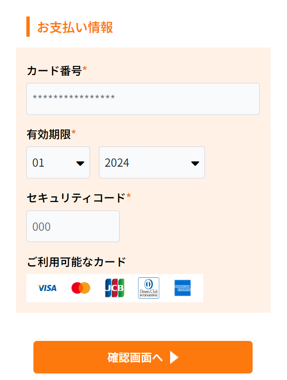Click the VISA card logo
Screen dimensions: 287x380
point(47,288)
